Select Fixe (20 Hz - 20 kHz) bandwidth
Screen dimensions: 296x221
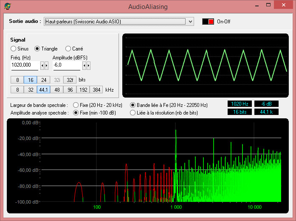click(76, 105)
